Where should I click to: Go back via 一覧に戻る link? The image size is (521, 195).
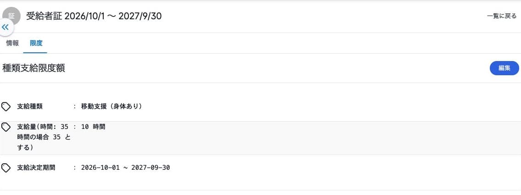(501, 16)
